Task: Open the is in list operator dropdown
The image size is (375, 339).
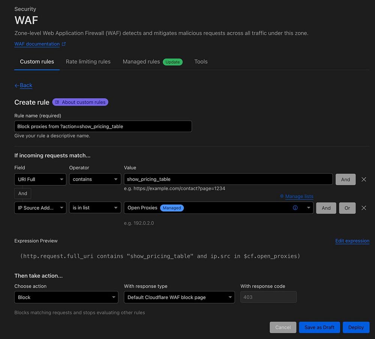Action: coord(95,208)
